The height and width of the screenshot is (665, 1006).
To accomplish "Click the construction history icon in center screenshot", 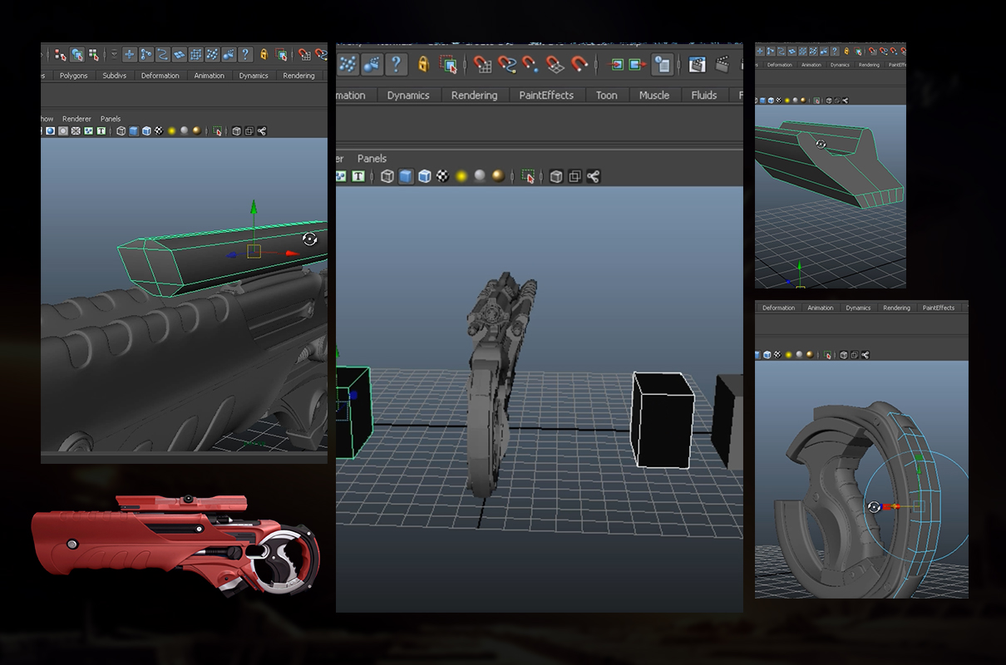I will click(663, 64).
